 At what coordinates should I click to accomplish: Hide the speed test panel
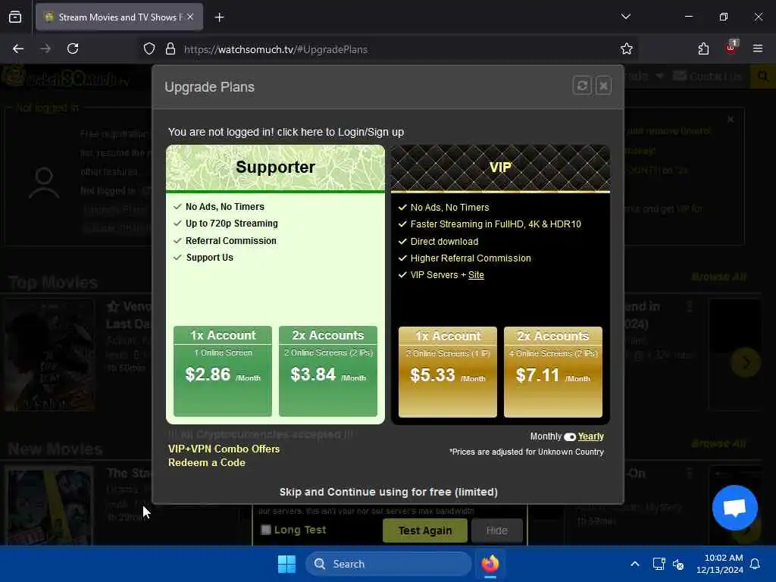497,530
